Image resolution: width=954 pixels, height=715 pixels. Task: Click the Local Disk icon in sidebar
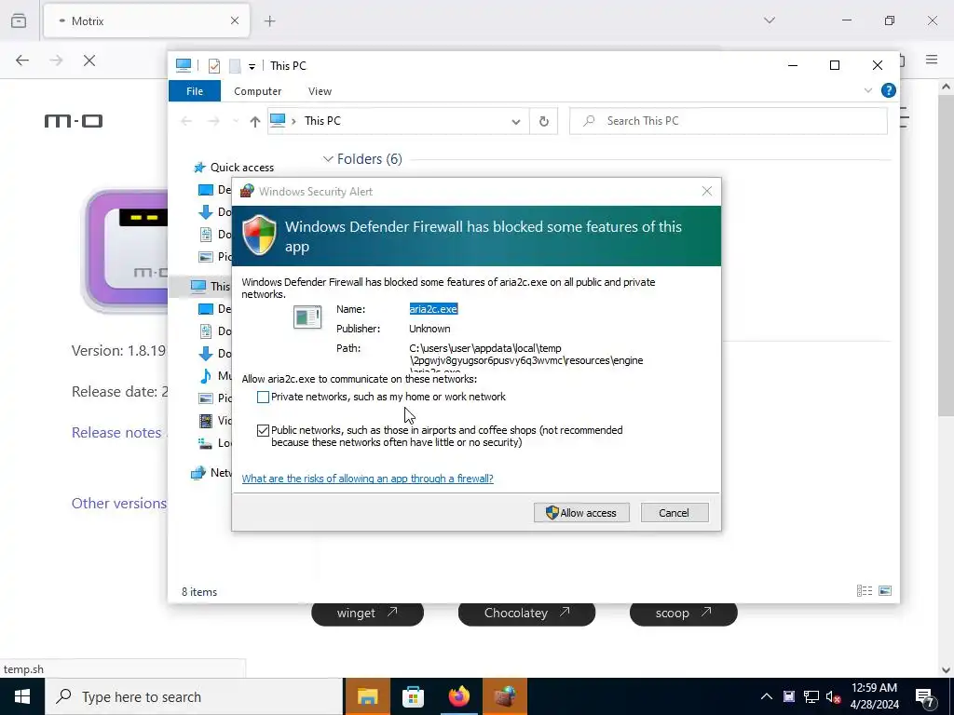tap(206, 442)
